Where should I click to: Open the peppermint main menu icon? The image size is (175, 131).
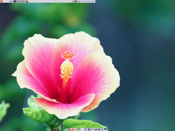point(1,1)
